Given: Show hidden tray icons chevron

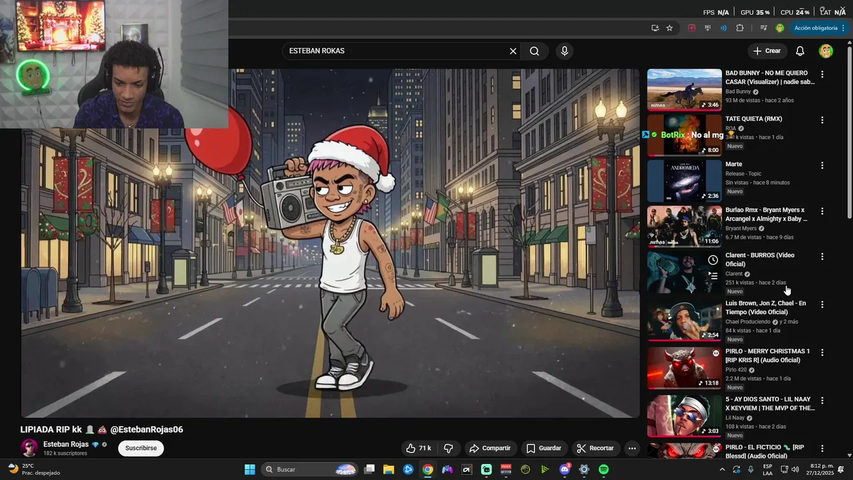Looking at the screenshot, I should [x=722, y=469].
